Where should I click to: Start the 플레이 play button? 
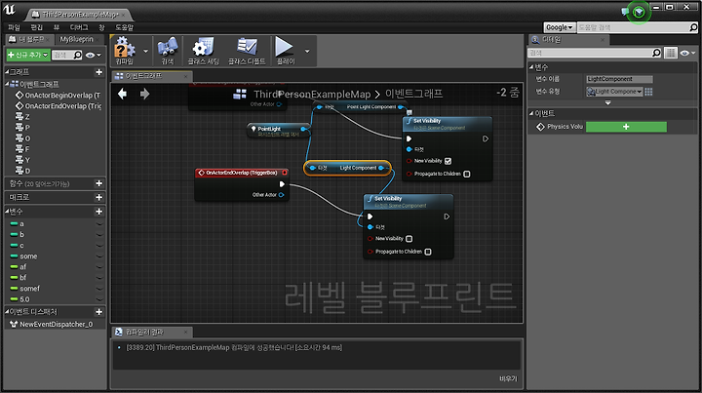(x=285, y=51)
